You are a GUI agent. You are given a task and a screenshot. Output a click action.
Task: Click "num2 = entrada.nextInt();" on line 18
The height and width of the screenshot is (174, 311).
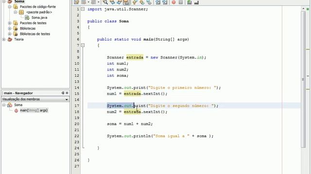click(x=137, y=112)
